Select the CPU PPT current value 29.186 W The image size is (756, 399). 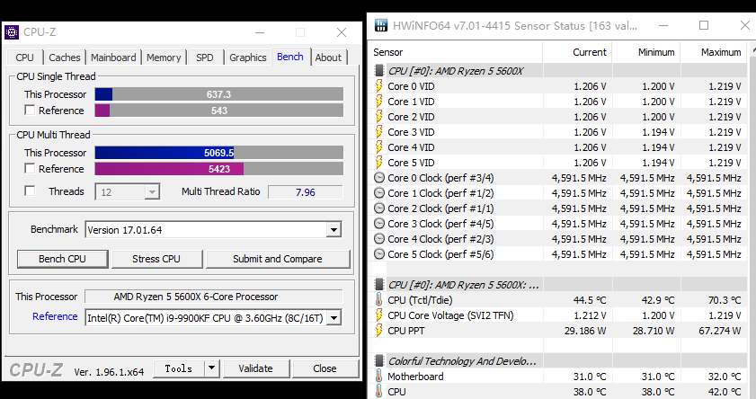click(585, 331)
